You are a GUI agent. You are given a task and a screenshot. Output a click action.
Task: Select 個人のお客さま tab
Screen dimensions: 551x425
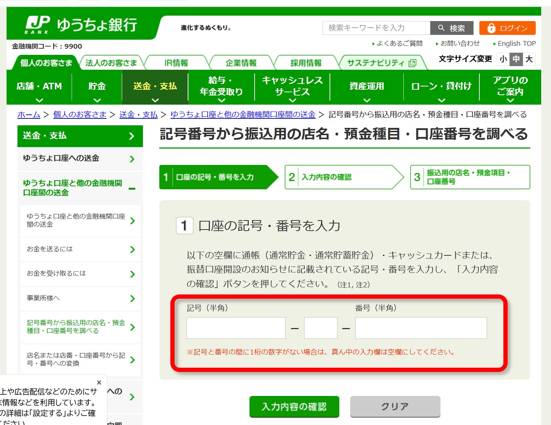46,63
